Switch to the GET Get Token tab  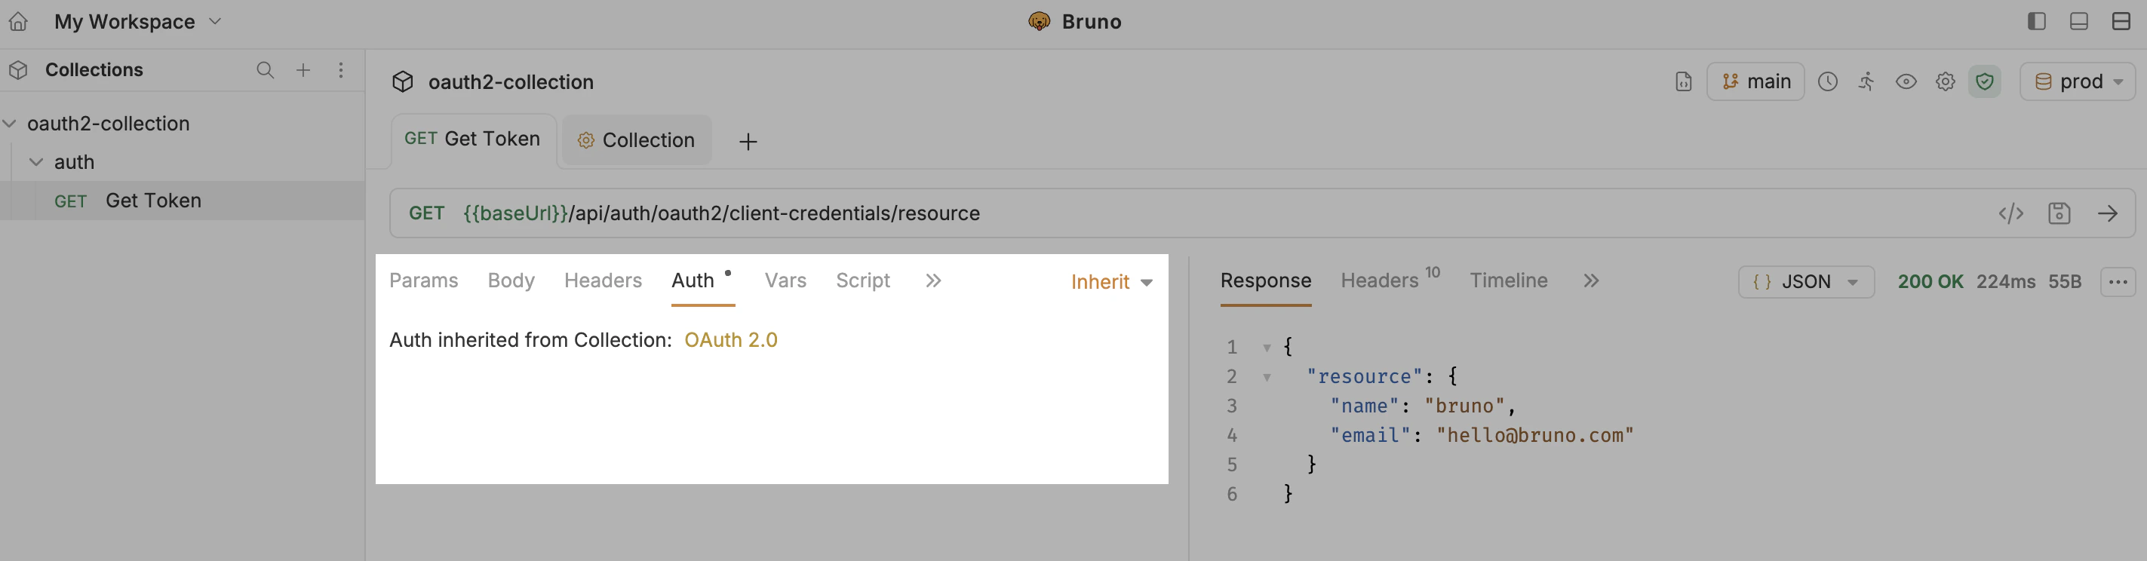[x=472, y=139]
